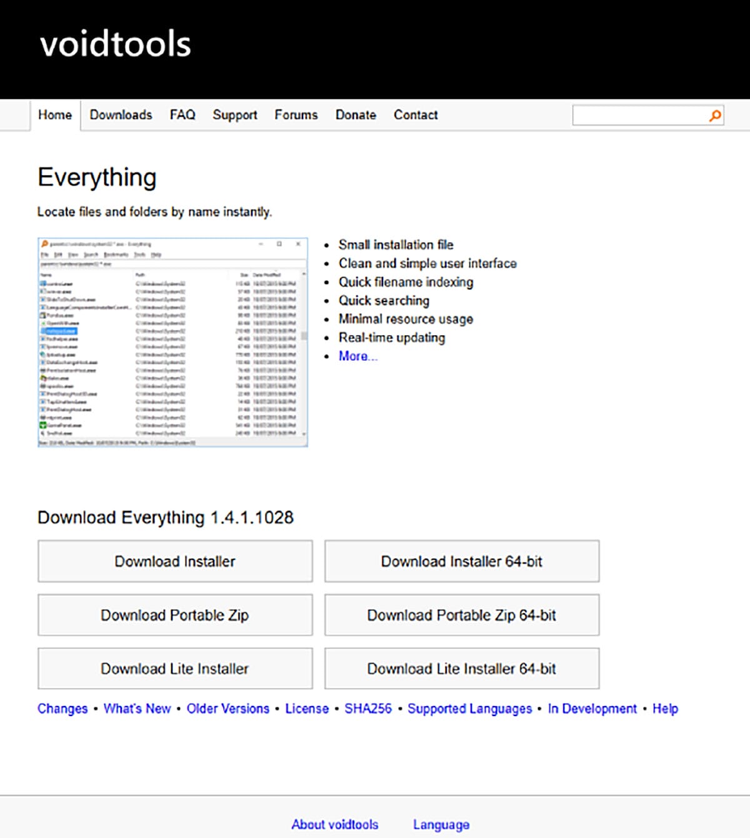This screenshot has width=750, height=838.
Task: Open the About voidtools footer link
Action: pos(335,824)
